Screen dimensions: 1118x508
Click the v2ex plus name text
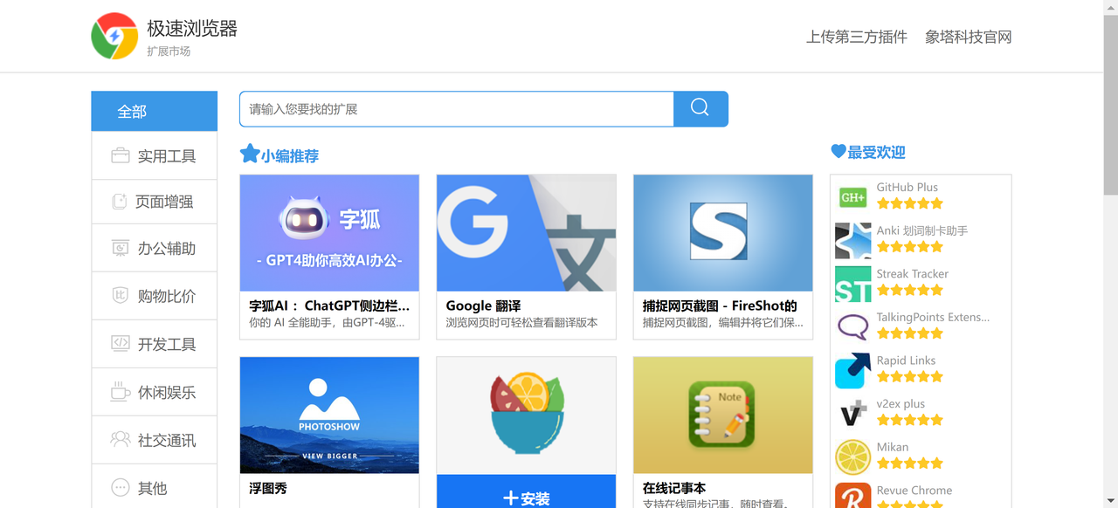901,403
